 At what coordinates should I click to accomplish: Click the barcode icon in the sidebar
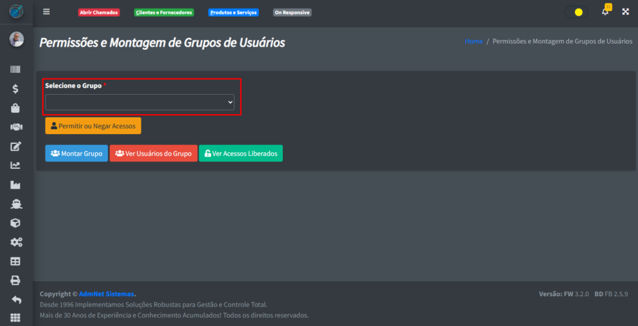point(16,70)
